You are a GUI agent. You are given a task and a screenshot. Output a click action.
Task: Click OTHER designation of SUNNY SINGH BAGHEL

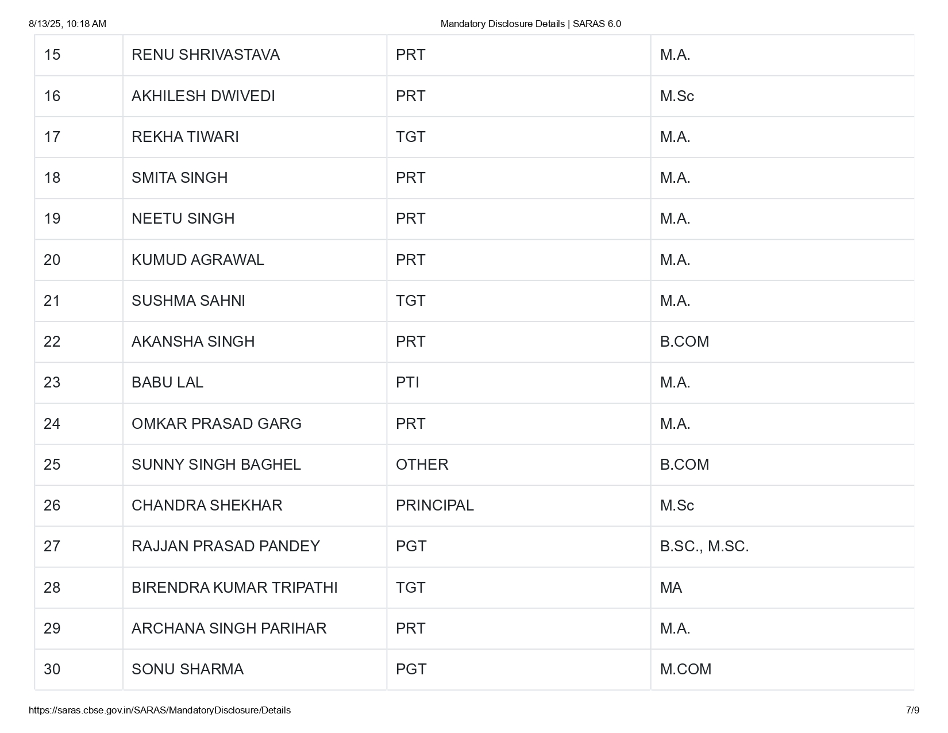tap(422, 465)
